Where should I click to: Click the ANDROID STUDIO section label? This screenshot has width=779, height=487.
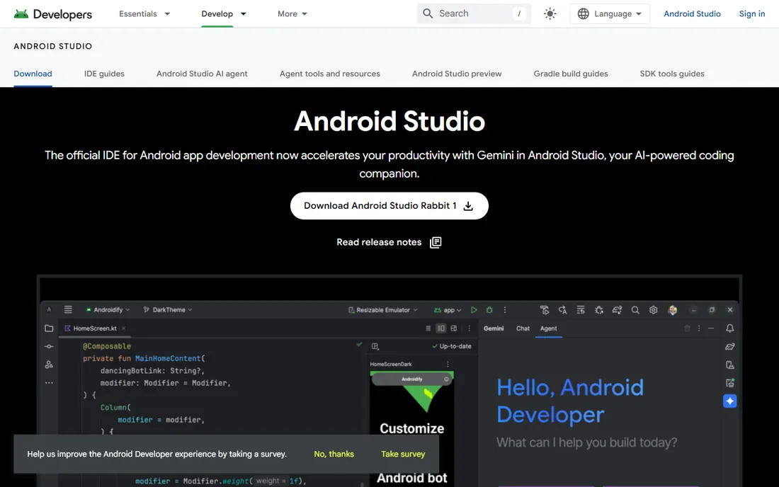coord(52,46)
